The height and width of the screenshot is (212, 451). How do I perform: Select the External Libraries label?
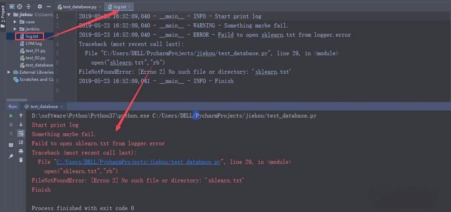(37, 72)
